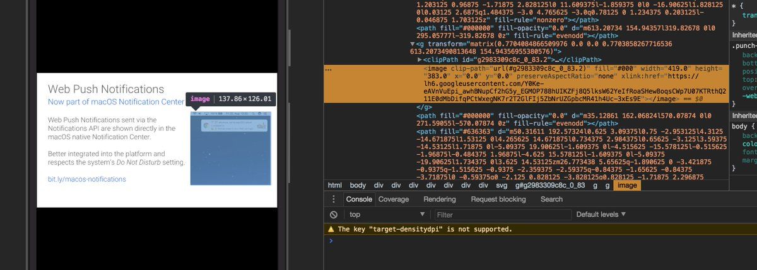Open the Search drawer tab

551,200
